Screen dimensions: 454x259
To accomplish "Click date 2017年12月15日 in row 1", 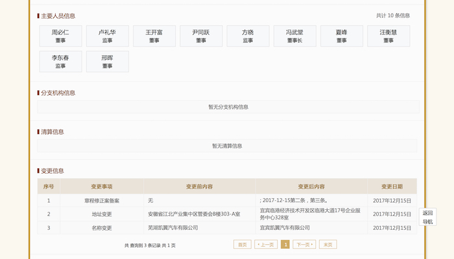I will (x=392, y=201).
